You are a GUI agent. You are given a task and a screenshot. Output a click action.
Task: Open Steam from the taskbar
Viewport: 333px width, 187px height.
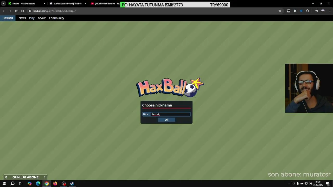click(x=72, y=184)
